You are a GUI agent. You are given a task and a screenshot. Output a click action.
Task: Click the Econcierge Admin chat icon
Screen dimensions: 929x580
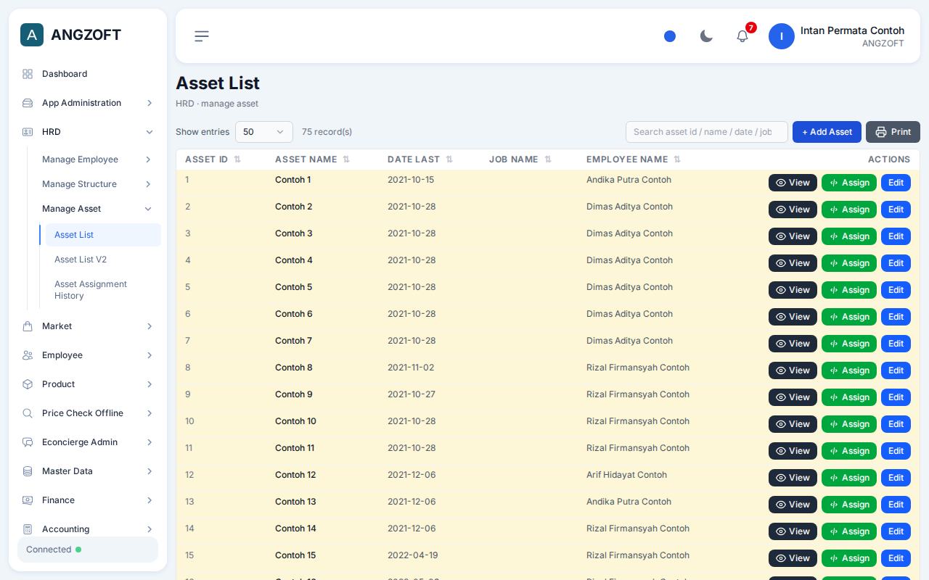tap(28, 442)
